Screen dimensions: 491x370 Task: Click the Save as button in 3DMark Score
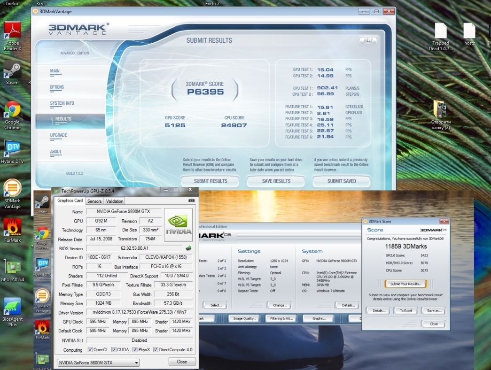pos(434,311)
